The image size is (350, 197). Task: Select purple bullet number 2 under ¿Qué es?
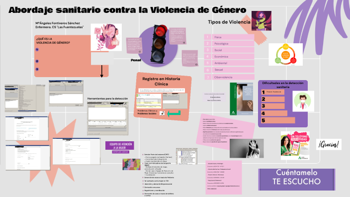pos(37,61)
